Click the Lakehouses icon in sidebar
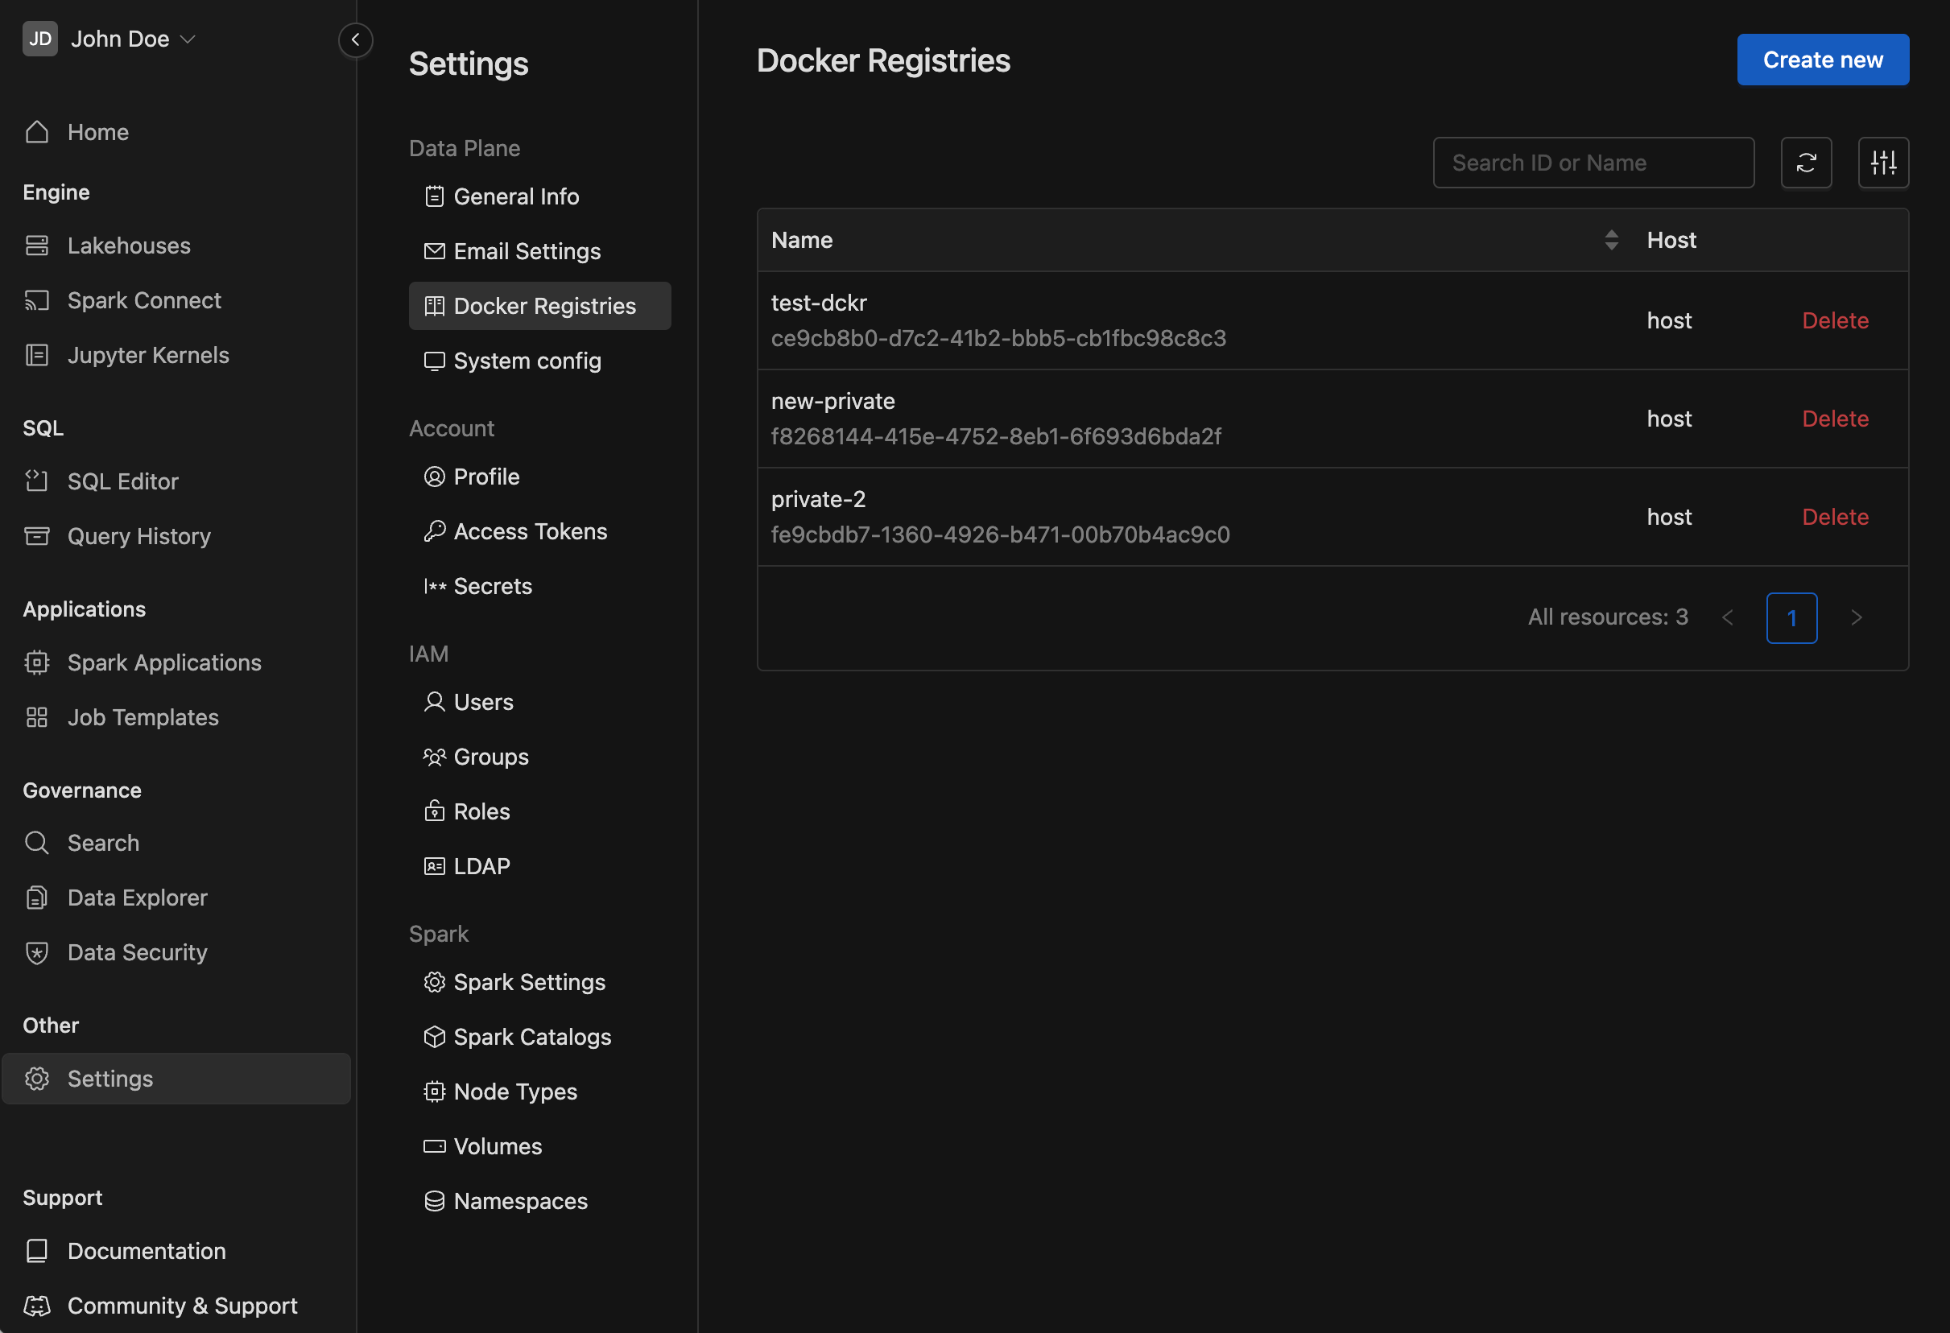1950x1333 pixels. pyautogui.click(x=35, y=243)
